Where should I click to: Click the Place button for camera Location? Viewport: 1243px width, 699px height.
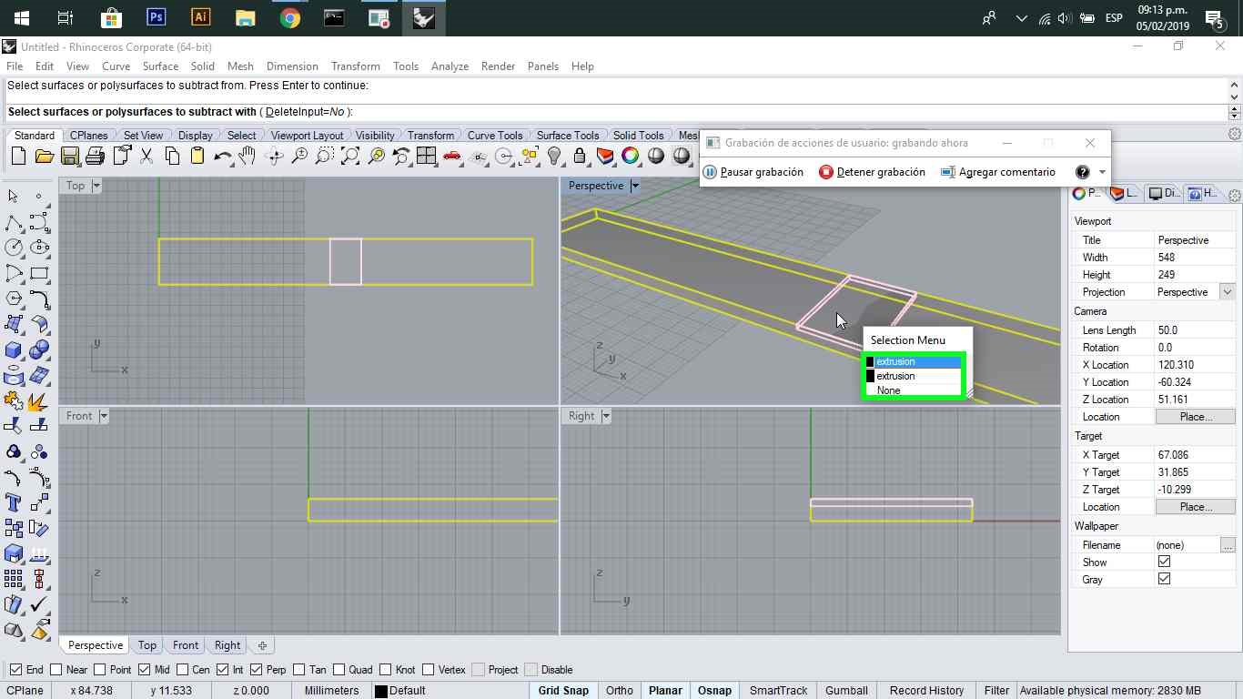(1195, 417)
